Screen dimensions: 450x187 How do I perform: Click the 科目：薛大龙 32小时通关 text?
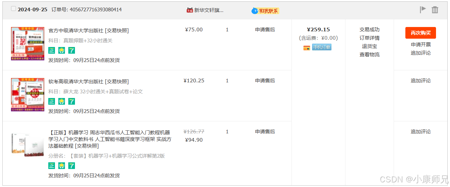pyautogui.click(x=96, y=92)
